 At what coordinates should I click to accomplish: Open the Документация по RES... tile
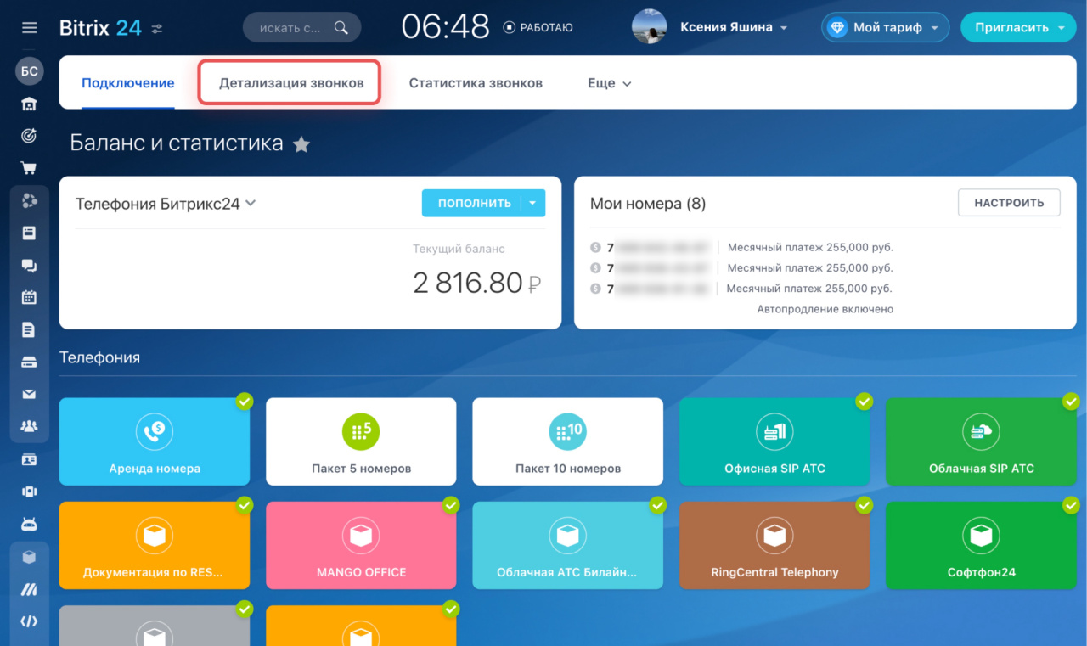coord(155,545)
